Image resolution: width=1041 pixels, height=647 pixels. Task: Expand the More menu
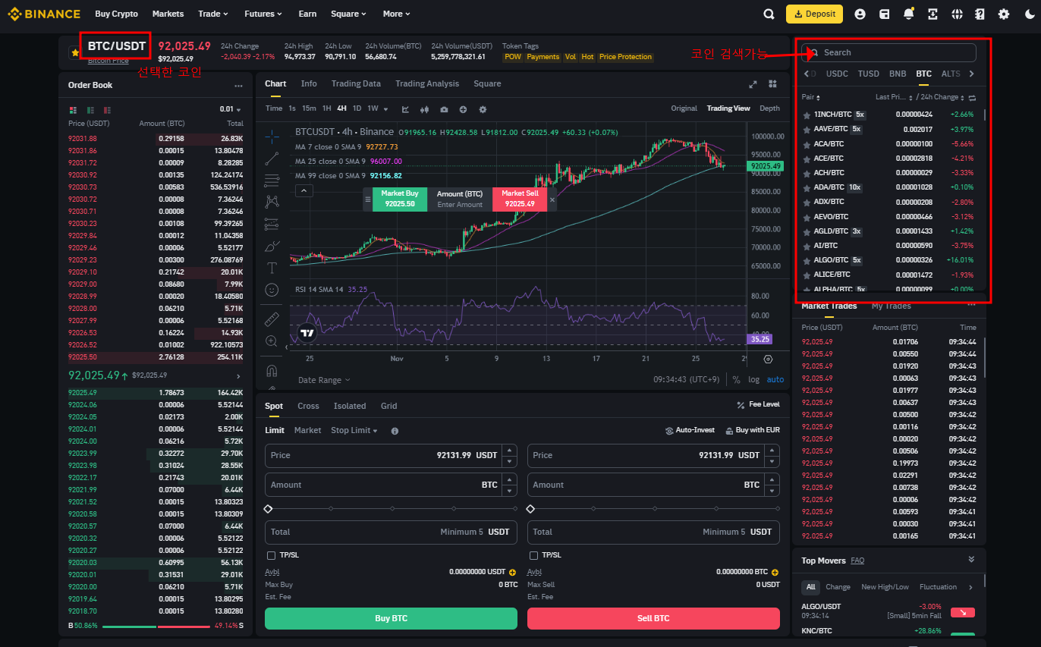point(396,14)
